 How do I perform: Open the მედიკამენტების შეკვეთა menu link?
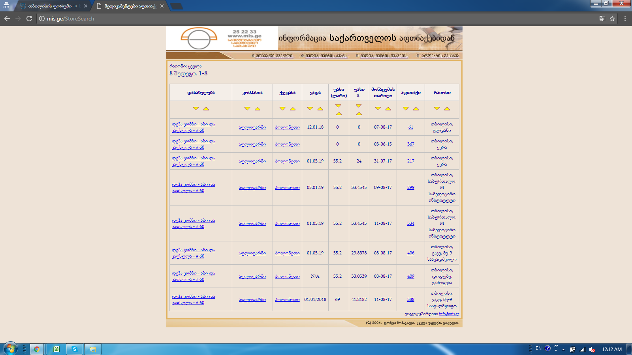[x=384, y=56]
